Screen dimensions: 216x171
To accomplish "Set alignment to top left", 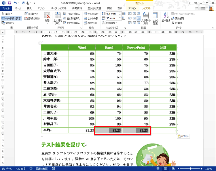I will click(130, 13).
